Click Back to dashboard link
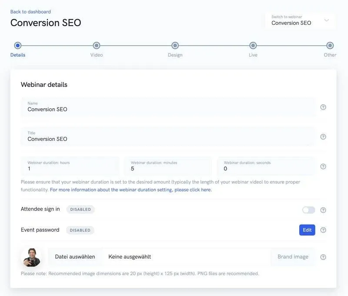The height and width of the screenshot is (296, 348). pyautogui.click(x=30, y=12)
